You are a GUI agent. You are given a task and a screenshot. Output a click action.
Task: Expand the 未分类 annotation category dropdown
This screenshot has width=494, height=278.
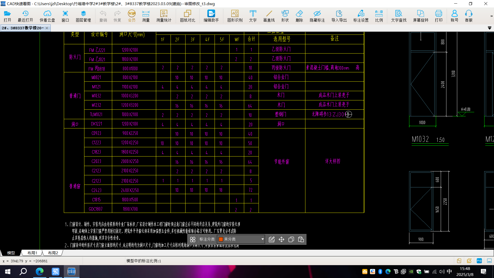pos(262,239)
